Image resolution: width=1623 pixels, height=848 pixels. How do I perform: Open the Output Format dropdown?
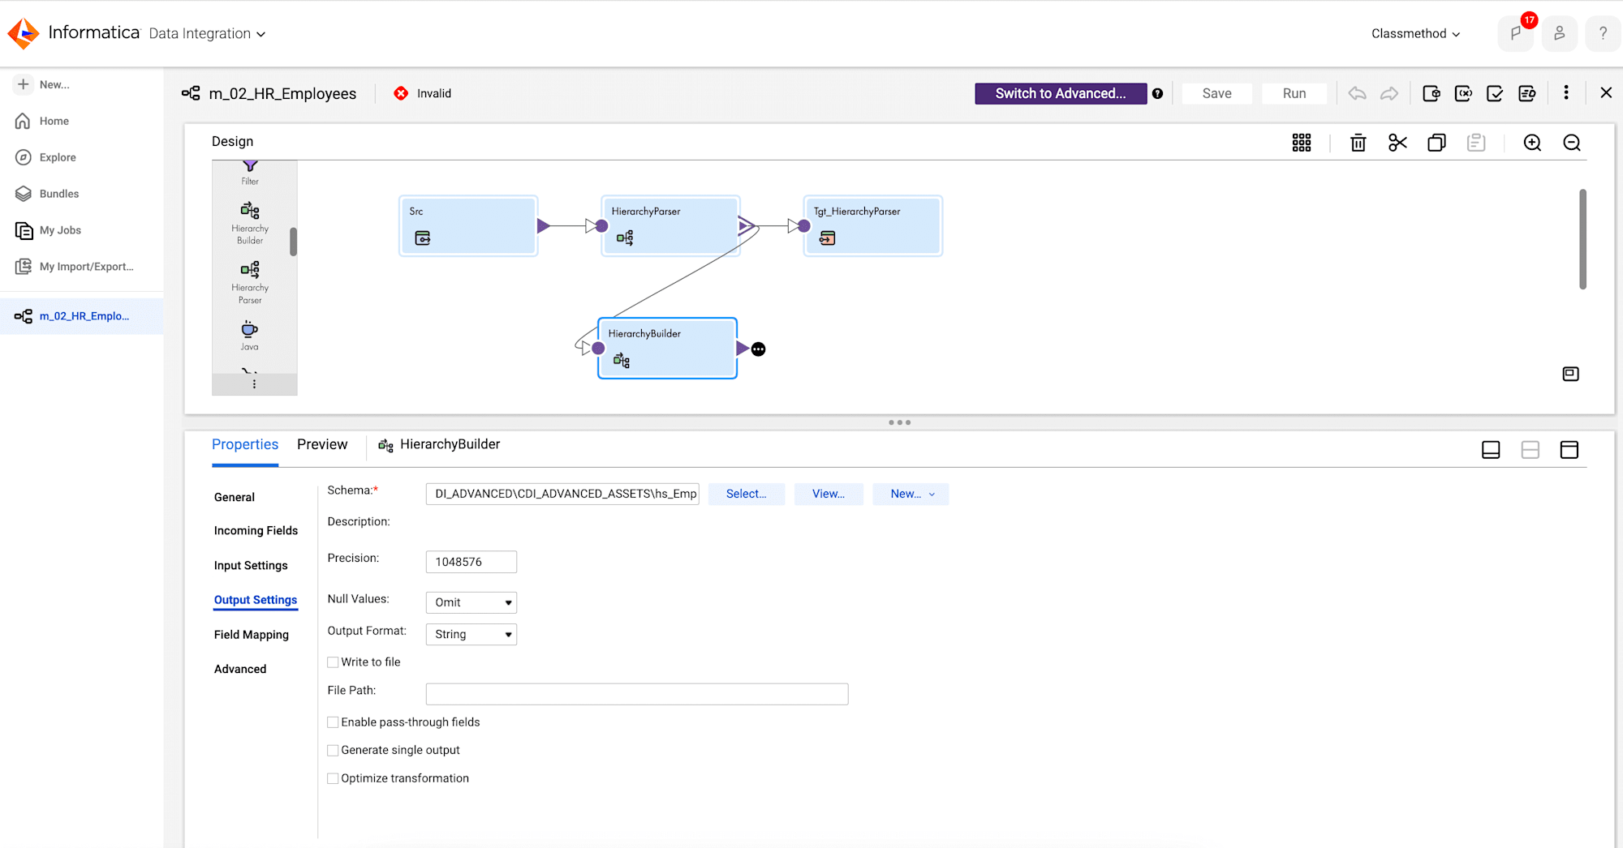pyautogui.click(x=471, y=634)
